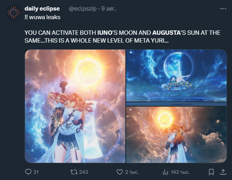Open Iuno blue moon image
The width and height of the screenshot is (232, 180).
click(x=176, y=78)
